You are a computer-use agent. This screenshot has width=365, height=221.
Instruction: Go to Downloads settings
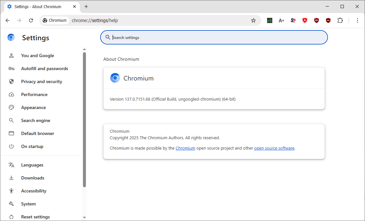pos(33,178)
